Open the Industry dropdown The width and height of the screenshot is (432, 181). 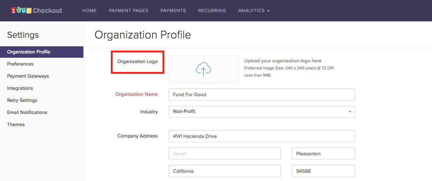pyautogui.click(x=261, y=112)
